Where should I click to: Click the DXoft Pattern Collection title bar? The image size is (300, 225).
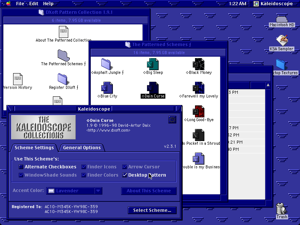(76, 12)
